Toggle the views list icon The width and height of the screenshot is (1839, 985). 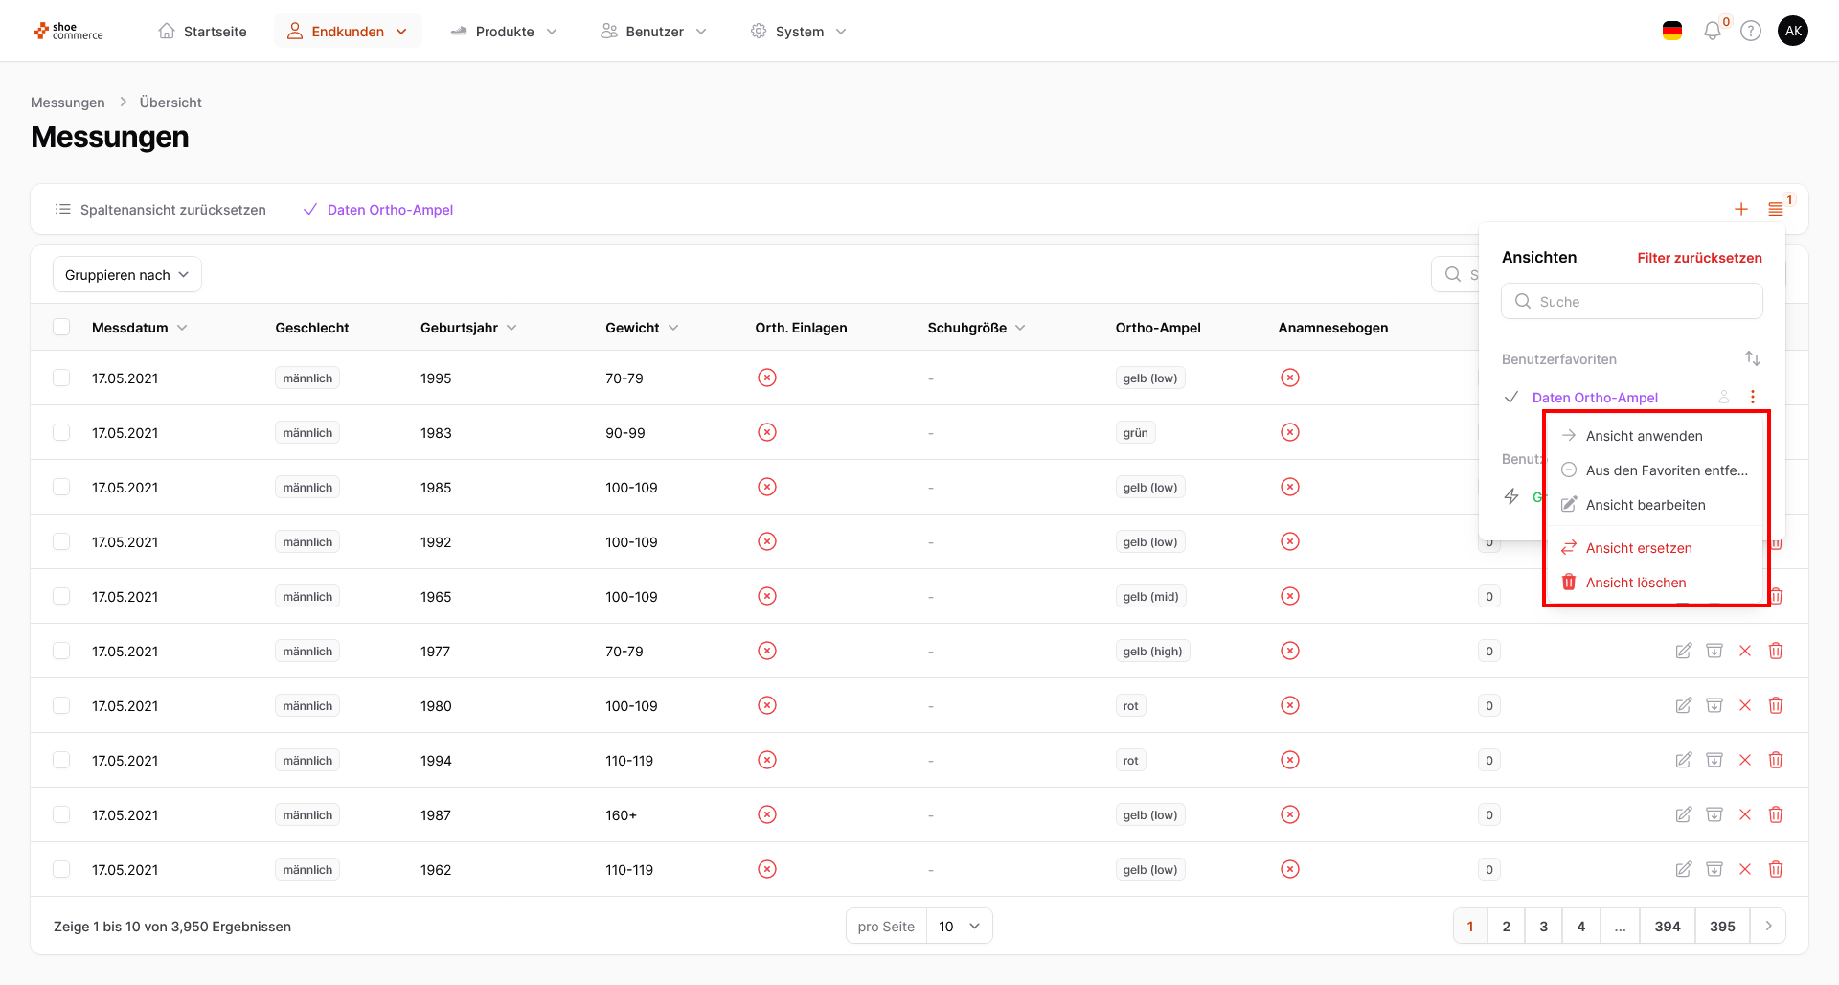pos(1776,209)
